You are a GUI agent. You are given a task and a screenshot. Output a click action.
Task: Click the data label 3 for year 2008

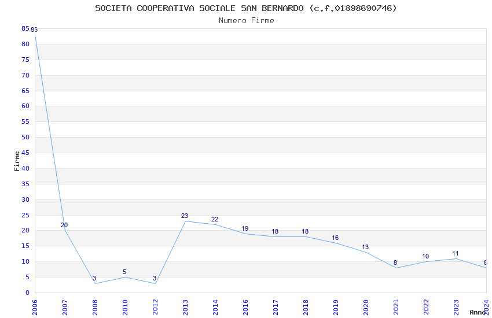coord(94,278)
